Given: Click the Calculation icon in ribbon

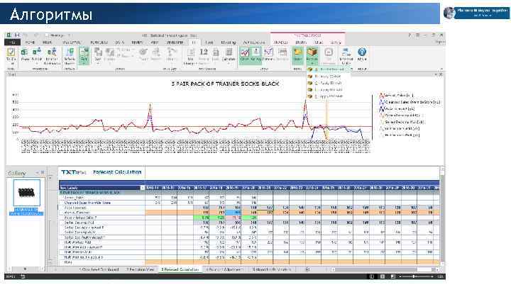Looking at the screenshot, I should click(229, 52).
